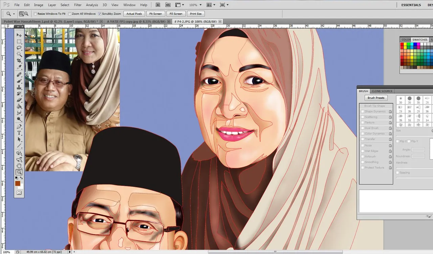Open the File menu
Image resolution: width=433 pixels, height=254 pixels.
click(17, 5)
